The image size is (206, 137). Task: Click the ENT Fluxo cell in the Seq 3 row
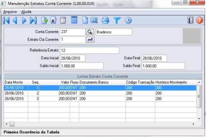click(74, 99)
